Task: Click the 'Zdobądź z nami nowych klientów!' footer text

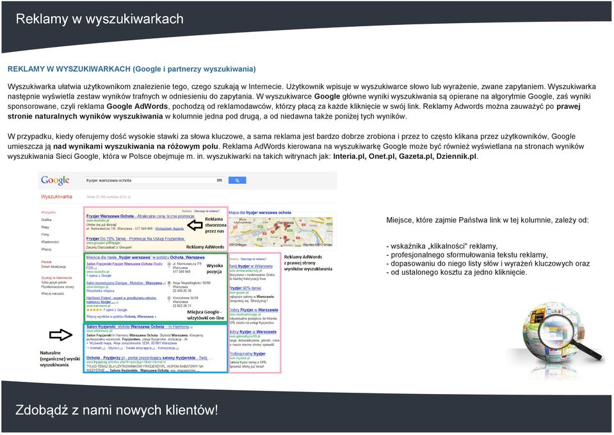Action: [x=117, y=410]
